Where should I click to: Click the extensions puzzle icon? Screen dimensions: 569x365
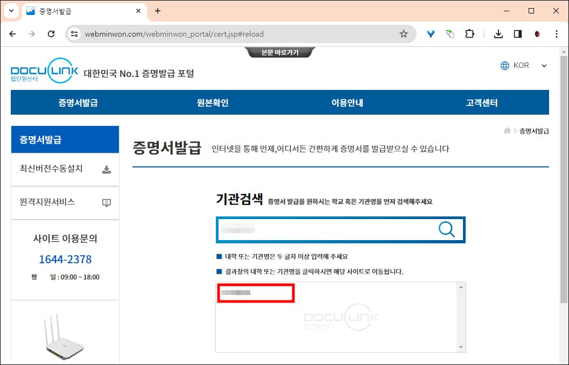coord(470,33)
